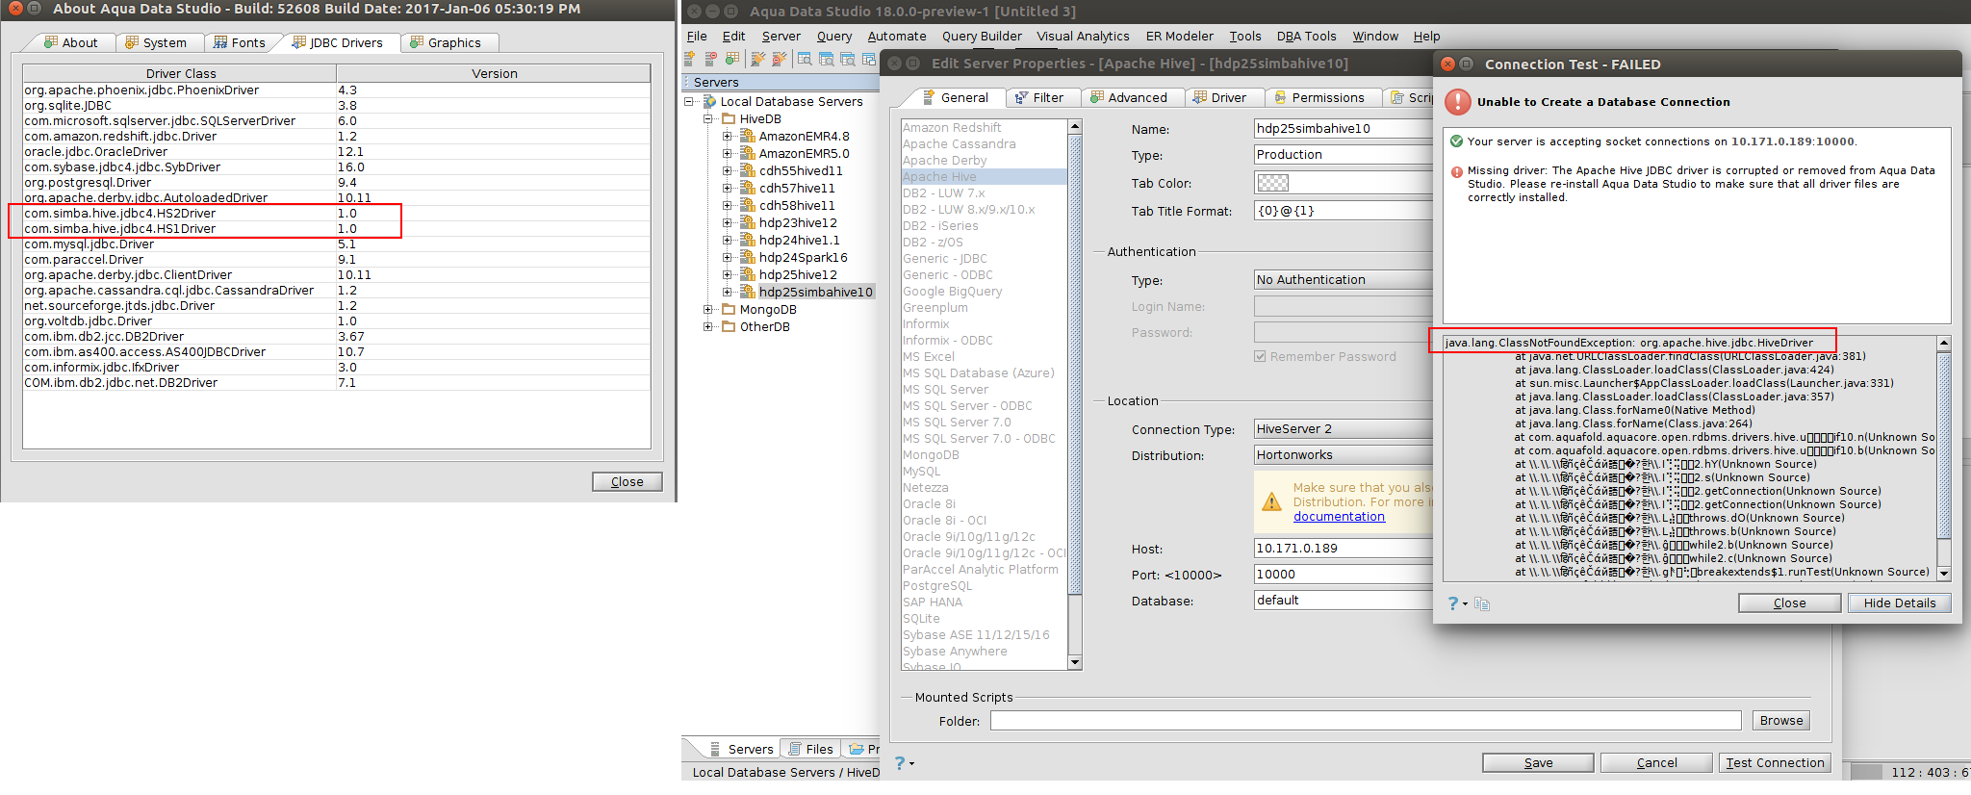Click the warning triangle icon near Distribution note

click(1272, 501)
